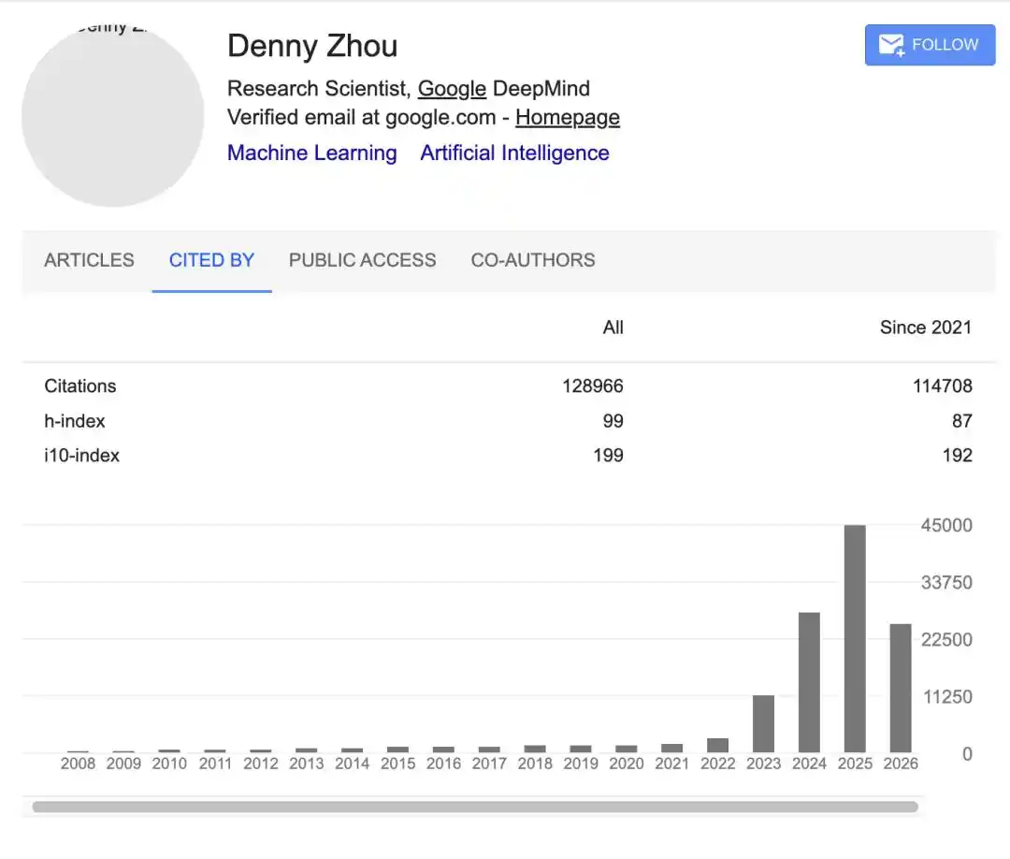Open Denny Zhou's profile photo
Screen dimensions: 1010x859
113,115
